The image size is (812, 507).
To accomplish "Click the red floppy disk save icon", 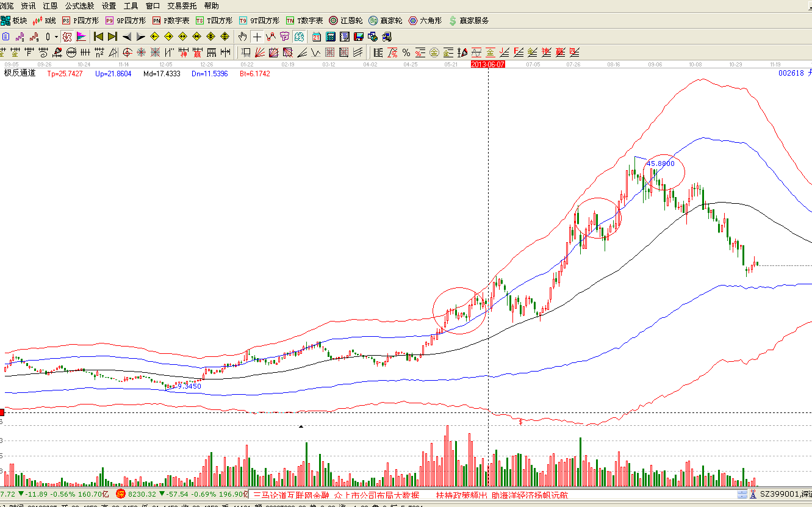I will [x=359, y=37].
